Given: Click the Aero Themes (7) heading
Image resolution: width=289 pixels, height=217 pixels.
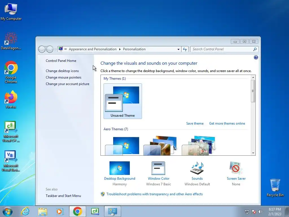Looking at the screenshot, I should pos(116,129).
